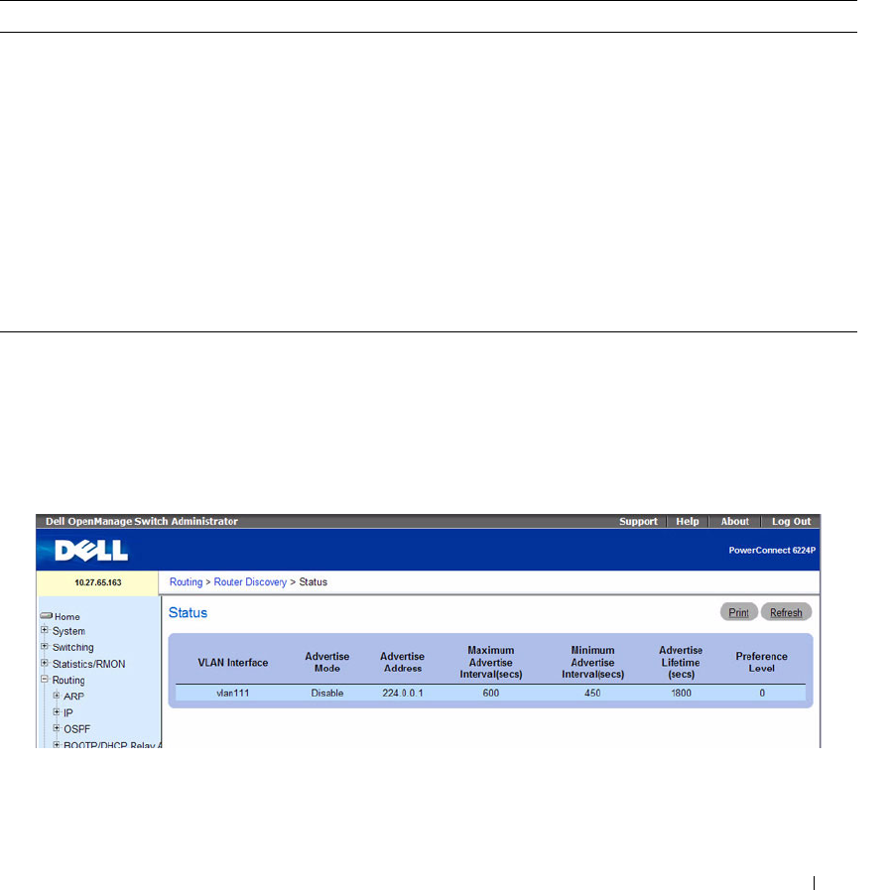Click Dell OpenManage Switch Administrator title
The width and height of the screenshot is (893, 890).
click(x=142, y=522)
